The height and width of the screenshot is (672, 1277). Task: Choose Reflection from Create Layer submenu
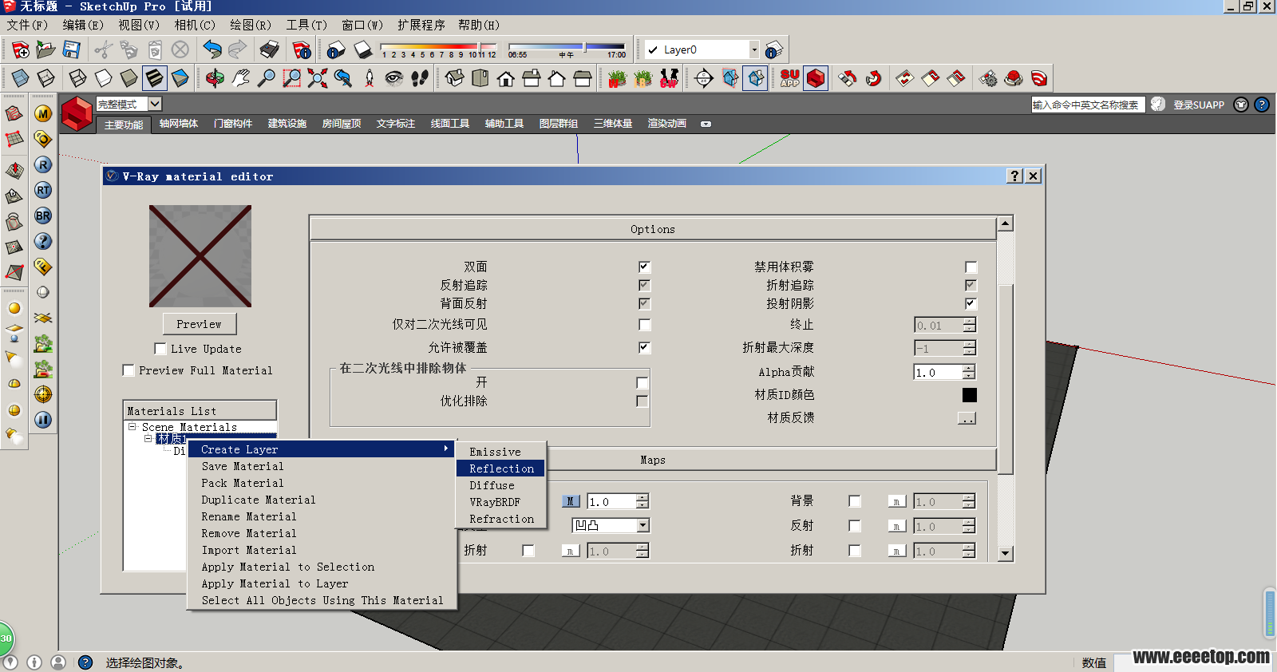[x=501, y=468]
